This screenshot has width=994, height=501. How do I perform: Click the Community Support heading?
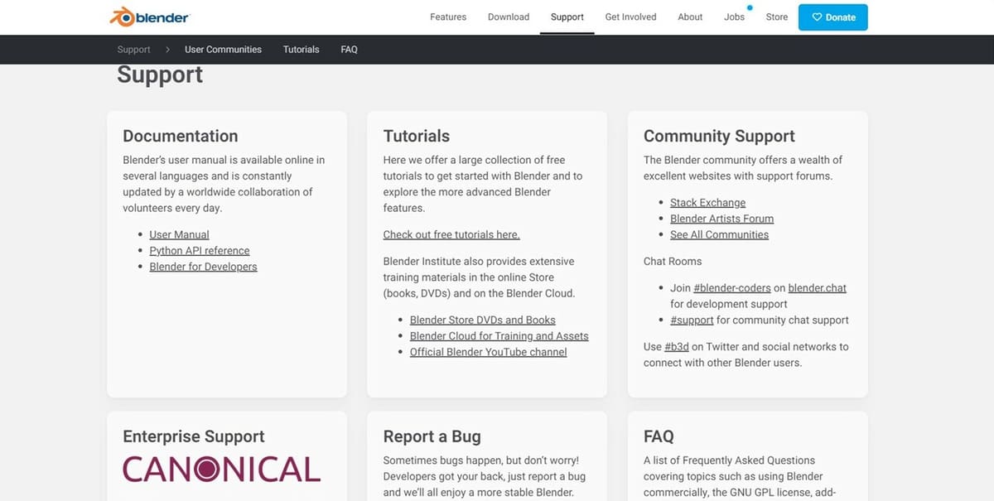(719, 137)
